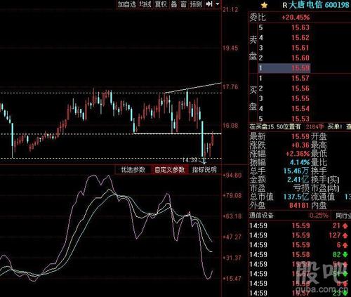Click the 涨幅 value +2.36%
This screenshot has width=351, height=297.
tap(298, 154)
